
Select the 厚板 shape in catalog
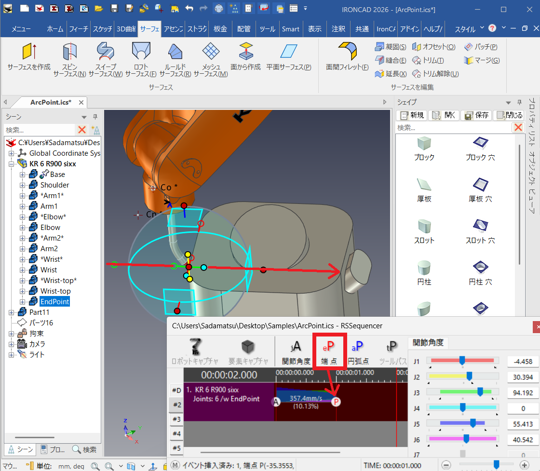pyautogui.click(x=424, y=190)
